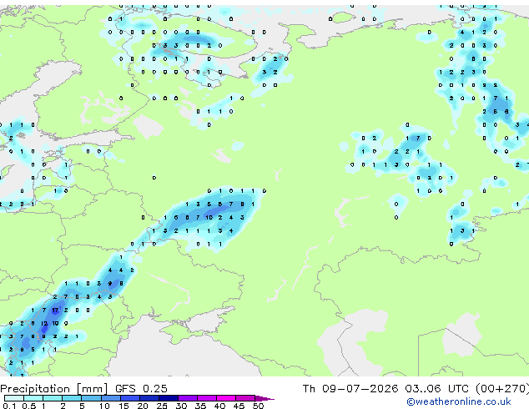Click the '17' precipitation value on the map
The height and width of the screenshot is (409, 529).
pos(55,311)
